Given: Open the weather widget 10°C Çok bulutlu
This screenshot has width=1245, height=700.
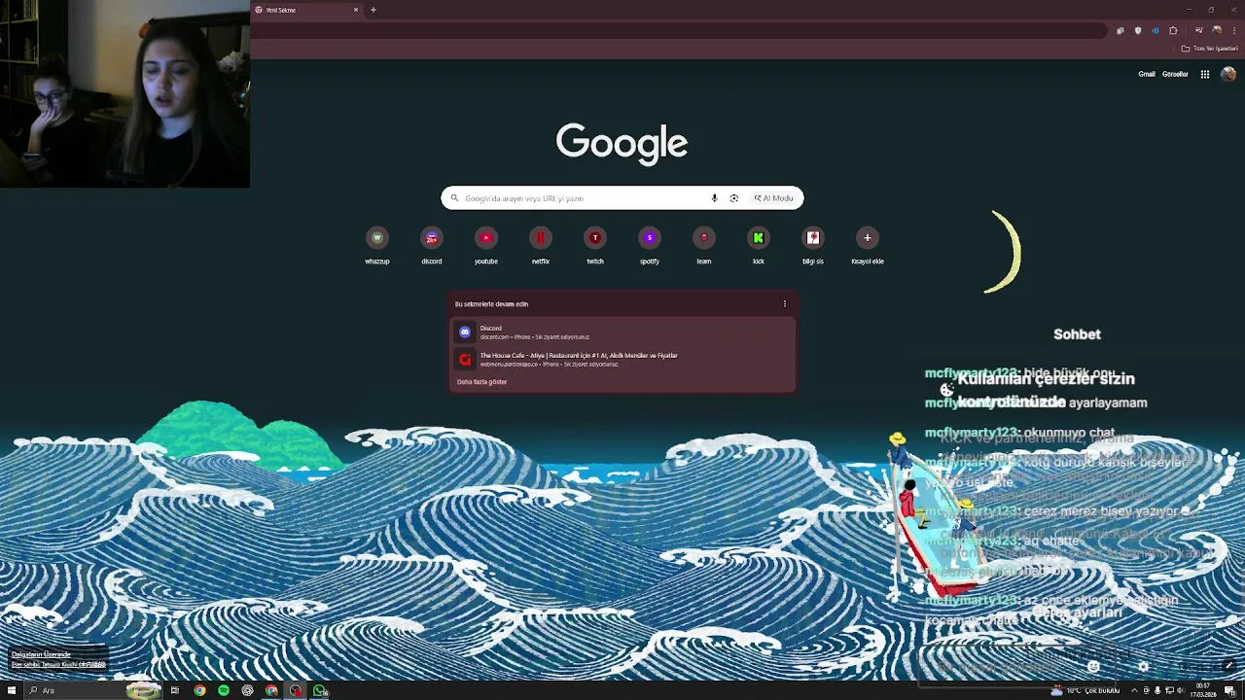Looking at the screenshot, I should pos(1085,690).
